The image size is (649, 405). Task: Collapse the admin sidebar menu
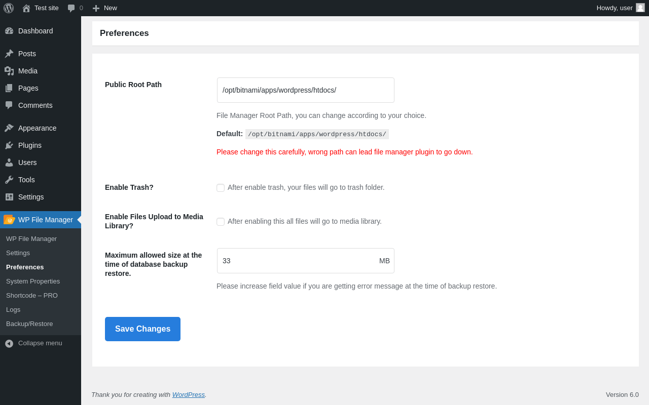click(x=33, y=343)
